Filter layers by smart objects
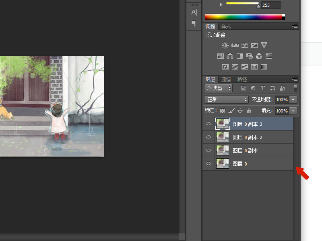 click(x=283, y=88)
